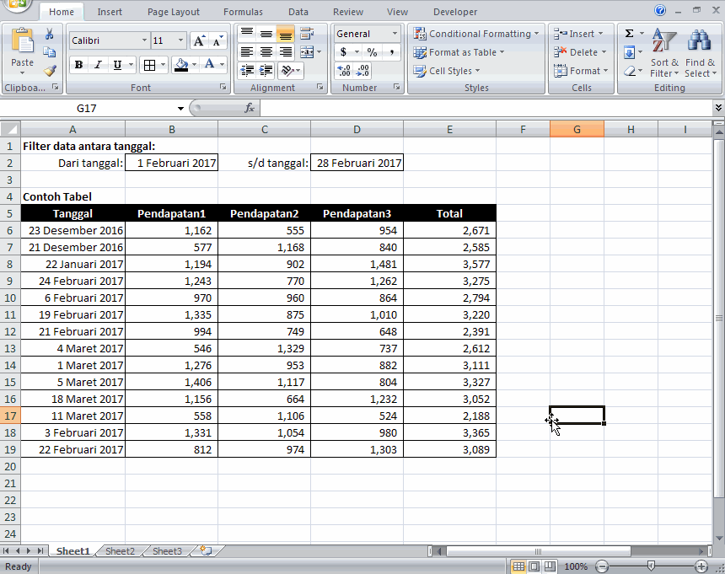The height and width of the screenshot is (574, 725).
Task: Toggle bold formatting
Action: [77, 65]
